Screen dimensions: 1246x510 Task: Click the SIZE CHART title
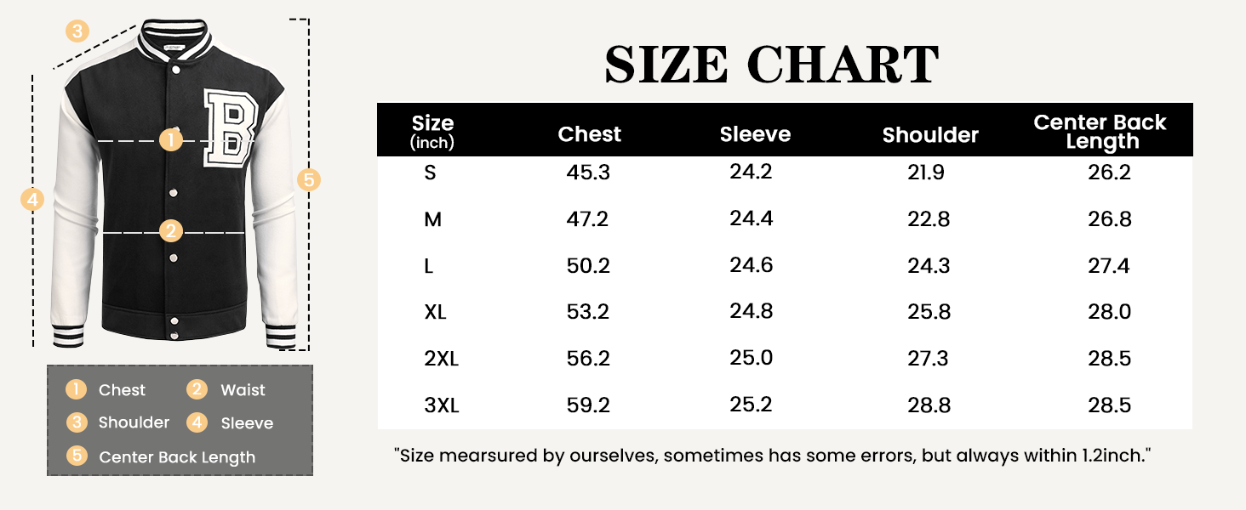[771, 63]
